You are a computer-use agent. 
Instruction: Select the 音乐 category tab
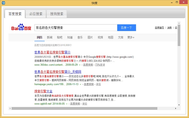pyautogui.click(x=80, y=37)
